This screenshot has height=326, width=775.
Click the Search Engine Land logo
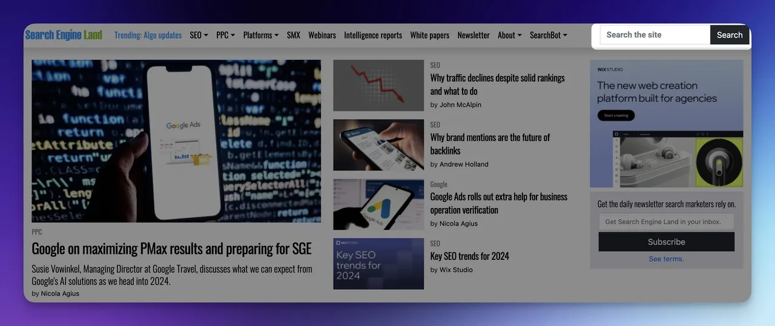coord(64,35)
